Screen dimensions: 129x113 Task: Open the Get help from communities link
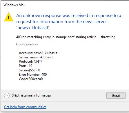click(x=25, y=107)
